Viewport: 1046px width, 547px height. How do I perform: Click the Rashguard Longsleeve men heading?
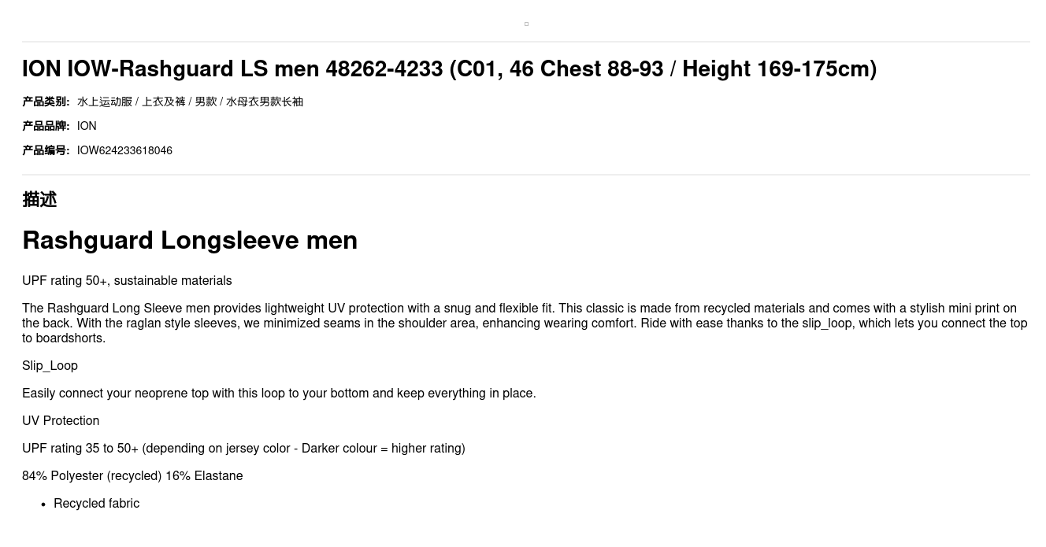[x=190, y=240]
